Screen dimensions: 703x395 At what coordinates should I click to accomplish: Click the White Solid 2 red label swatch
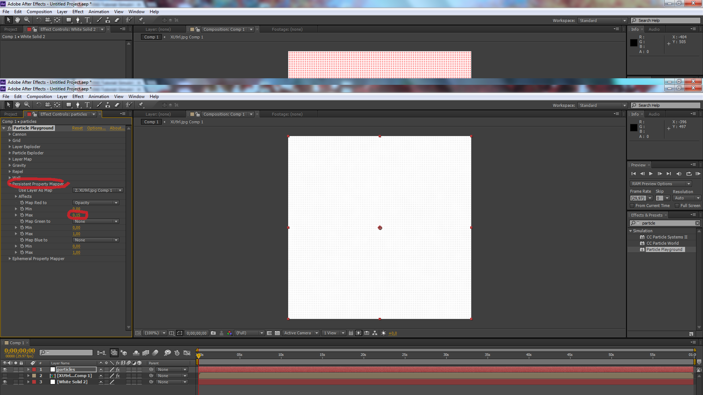pos(34,382)
